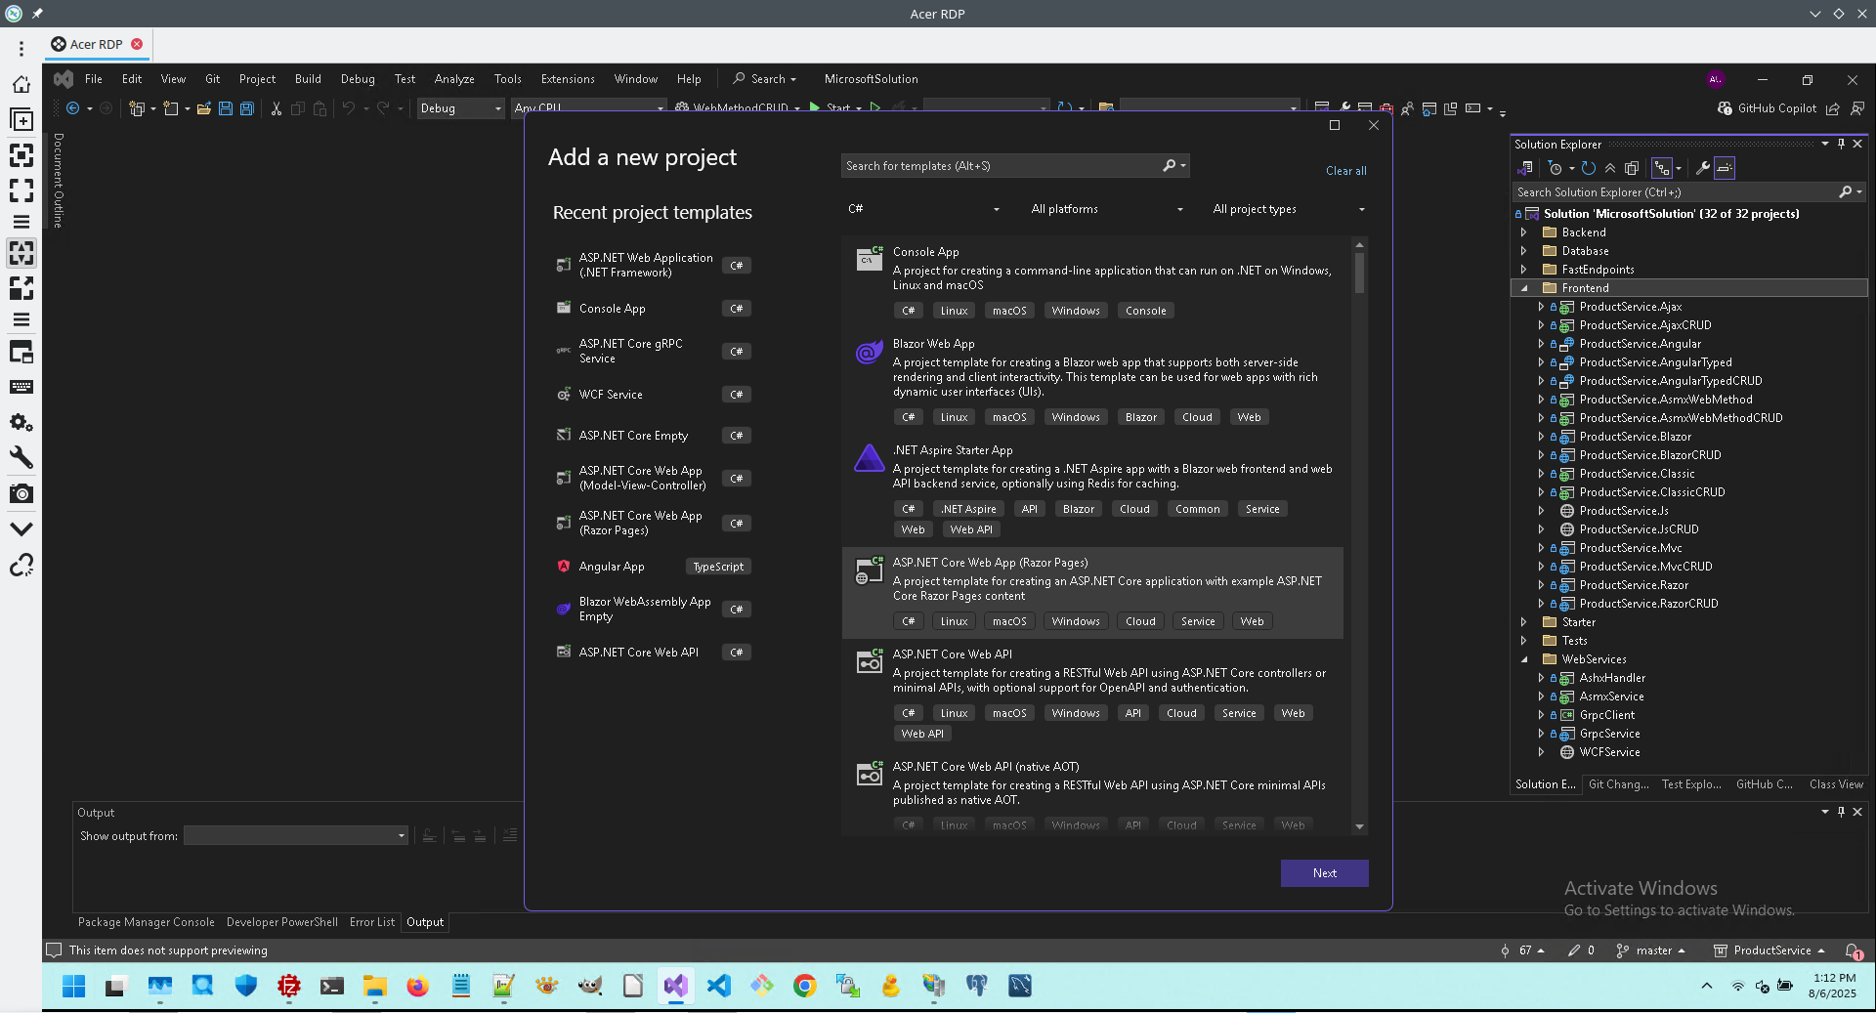Viewport: 1876px width, 1013px height.
Task: Switch to the Git Changes tab
Action: click(1619, 784)
